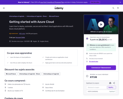The width and height of the screenshot is (123, 99).
Task: Dismiss the promo banner with X
Action: click(x=120, y=2)
